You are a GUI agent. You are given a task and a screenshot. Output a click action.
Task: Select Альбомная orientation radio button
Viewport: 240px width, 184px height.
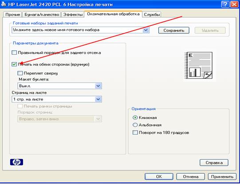tap(135, 125)
